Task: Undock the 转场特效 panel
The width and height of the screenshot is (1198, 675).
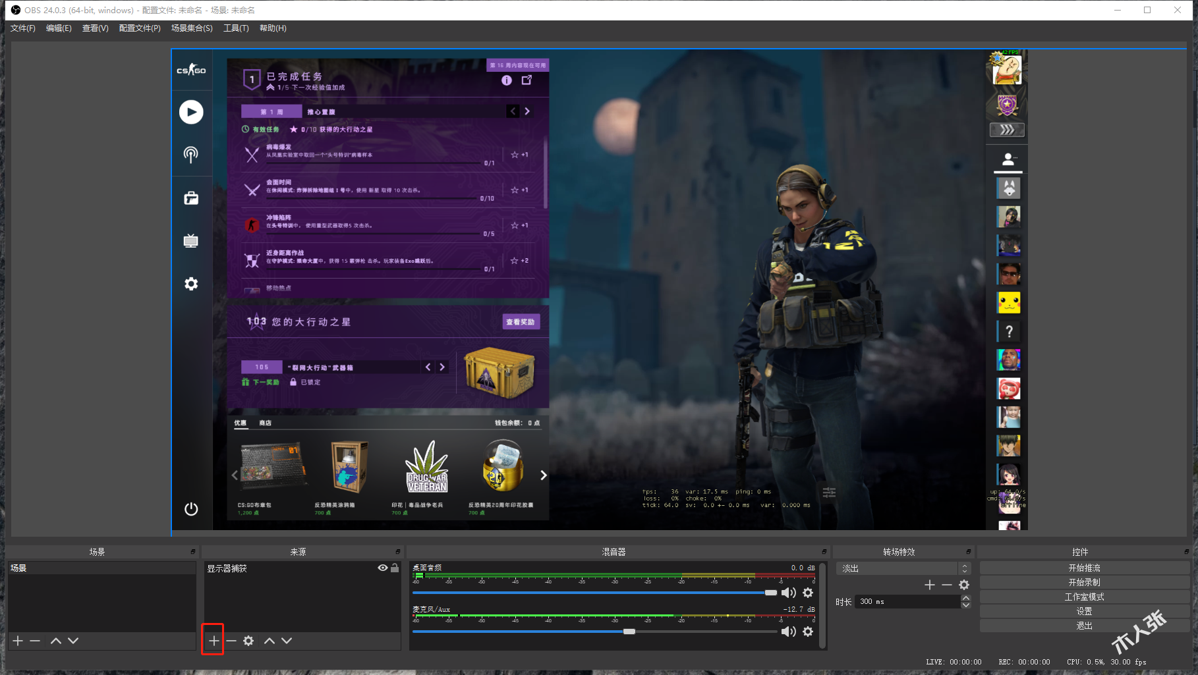Action: point(968,552)
